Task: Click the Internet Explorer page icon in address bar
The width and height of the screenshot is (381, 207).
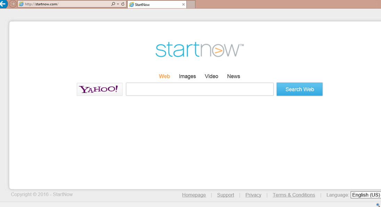Action: [21, 4]
